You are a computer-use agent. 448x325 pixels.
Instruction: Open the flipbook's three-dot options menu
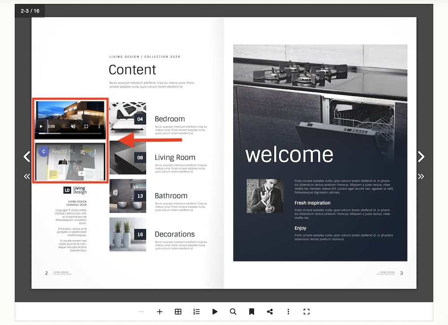click(288, 312)
